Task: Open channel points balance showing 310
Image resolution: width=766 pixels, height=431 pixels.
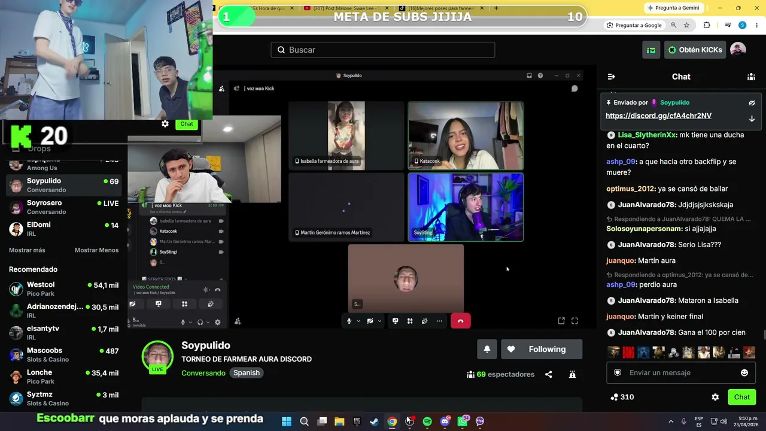Action: (x=622, y=397)
